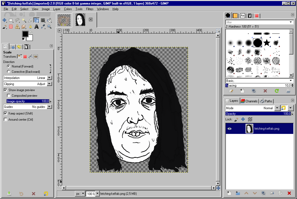Select the Crop tool
Screen dimensions: 297x199
point(30,20)
